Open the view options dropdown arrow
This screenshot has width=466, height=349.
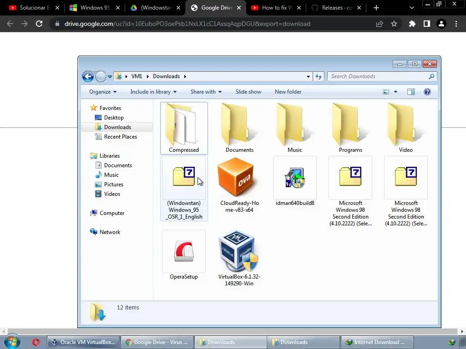click(x=395, y=92)
